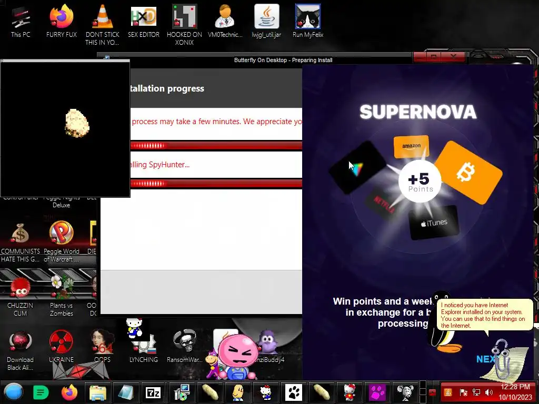Open the LYNCHING desktop shortcut
539x404 pixels.
pyautogui.click(x=143, y=348)
